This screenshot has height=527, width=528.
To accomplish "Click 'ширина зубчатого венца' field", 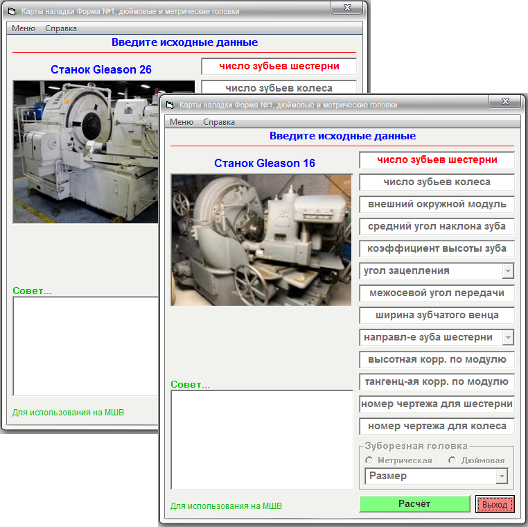I will click(437, 316).
